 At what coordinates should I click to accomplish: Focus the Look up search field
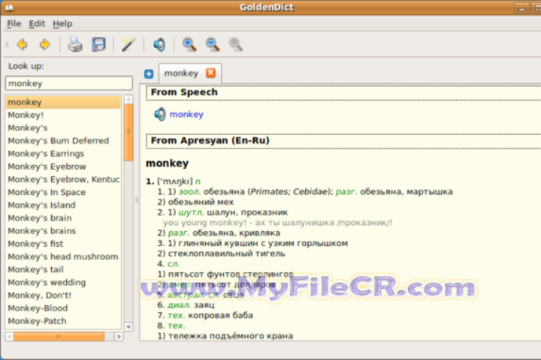[69, 83]
